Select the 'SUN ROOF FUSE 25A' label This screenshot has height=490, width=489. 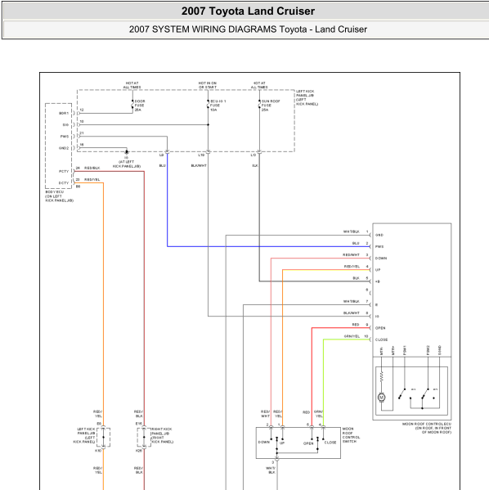point(271,106)
